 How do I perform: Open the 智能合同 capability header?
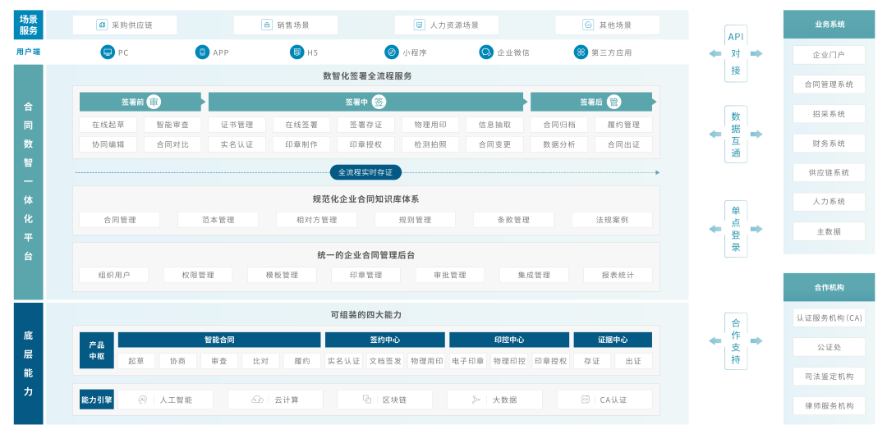tap(219, 340)
